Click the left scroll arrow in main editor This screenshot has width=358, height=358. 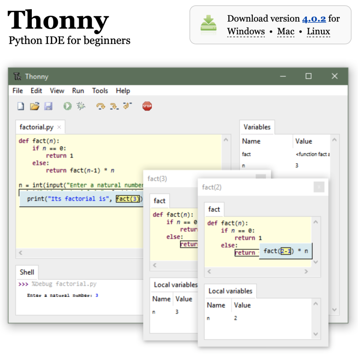tap(21, 252)
